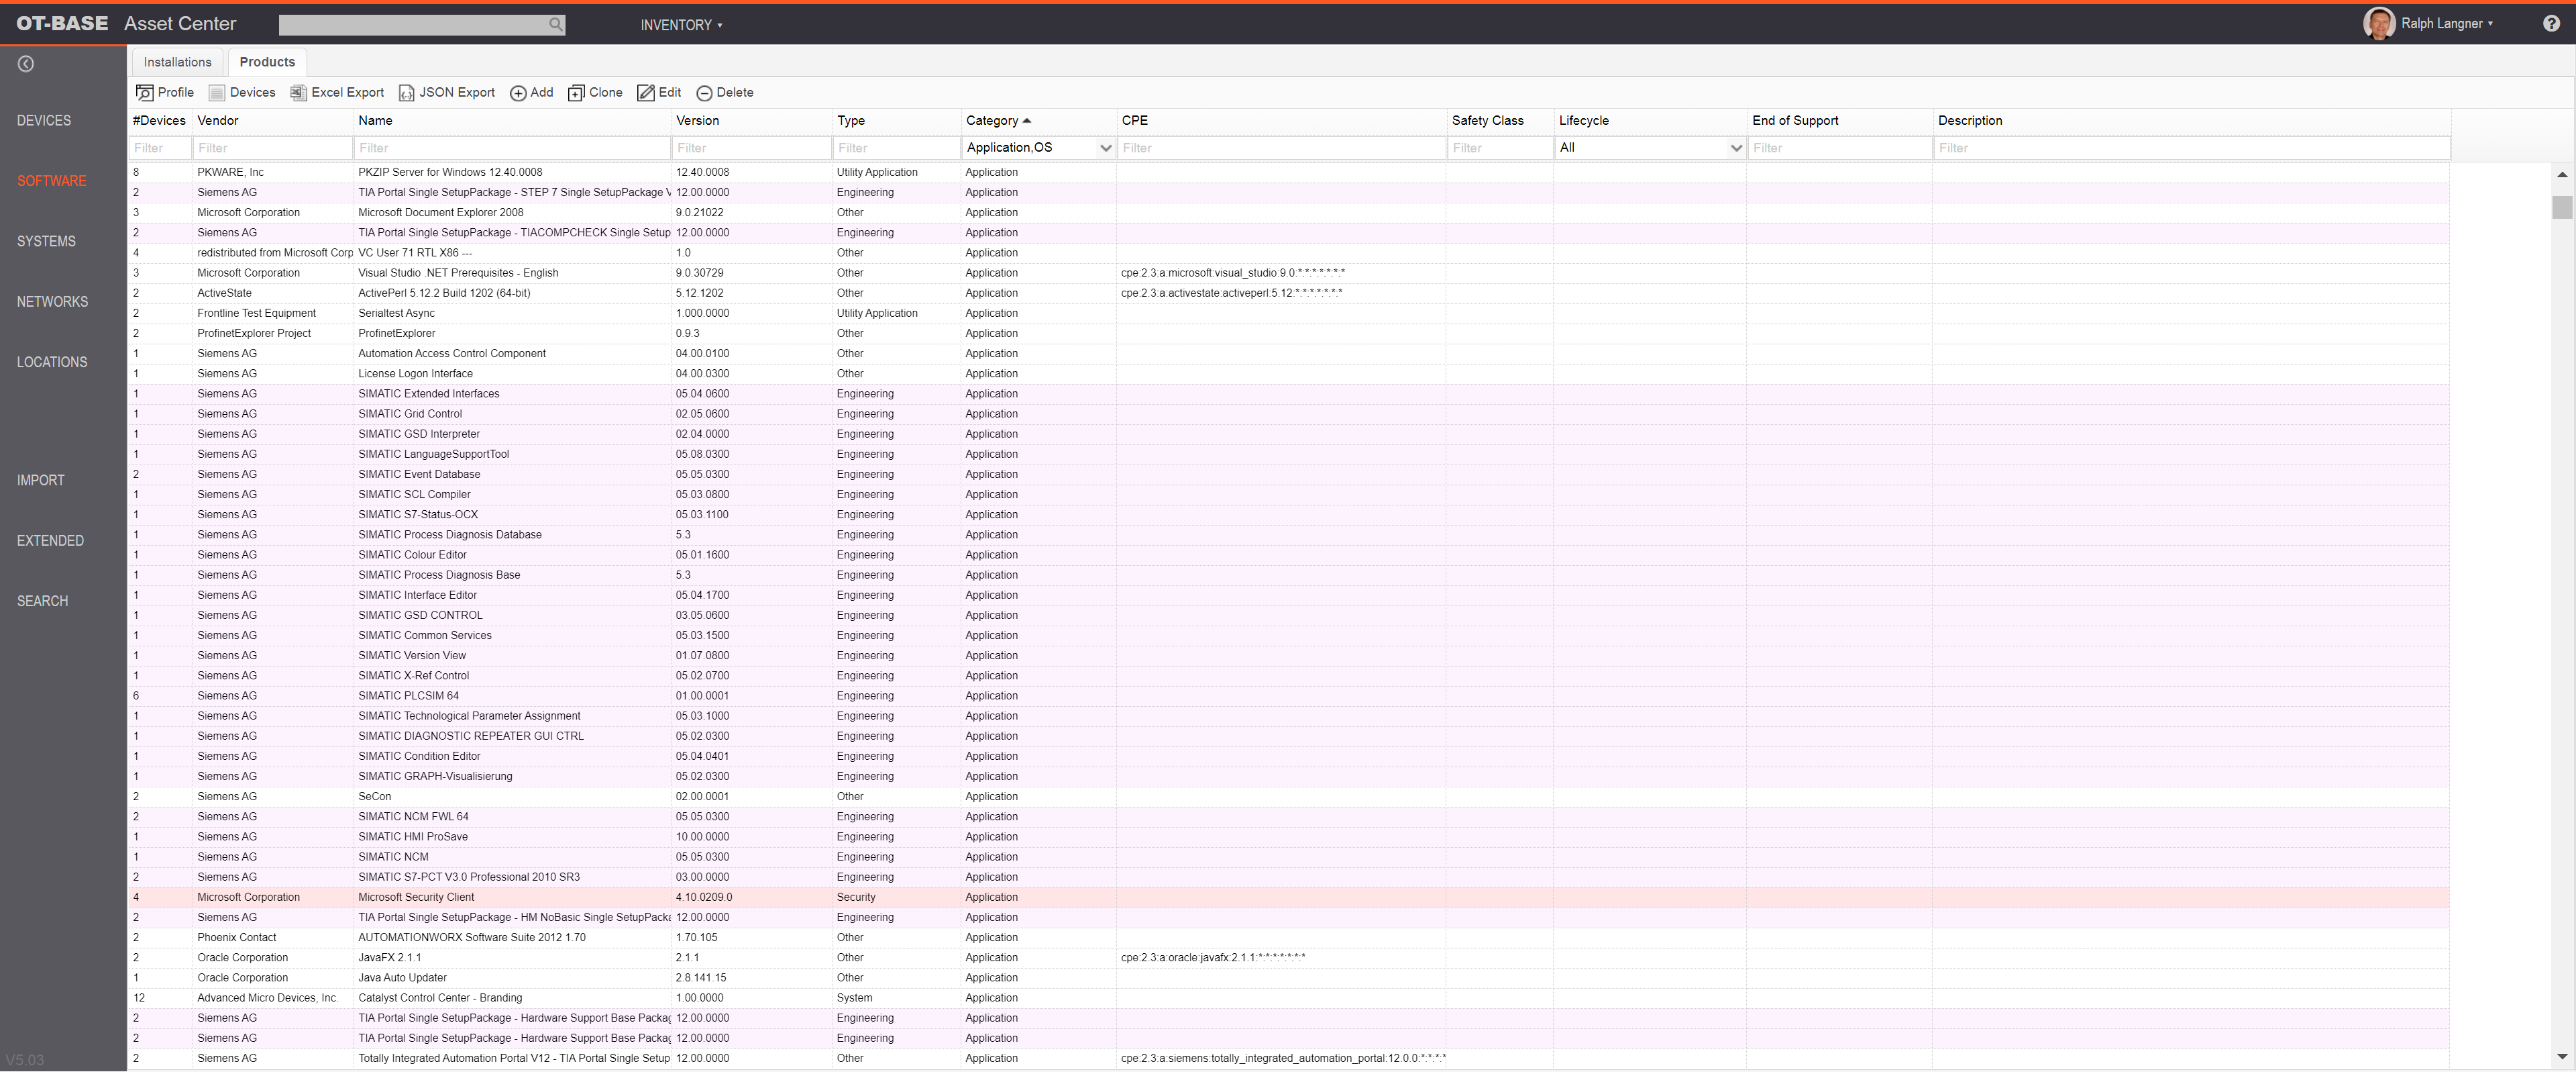Click the Version filter field

(752, 148)
